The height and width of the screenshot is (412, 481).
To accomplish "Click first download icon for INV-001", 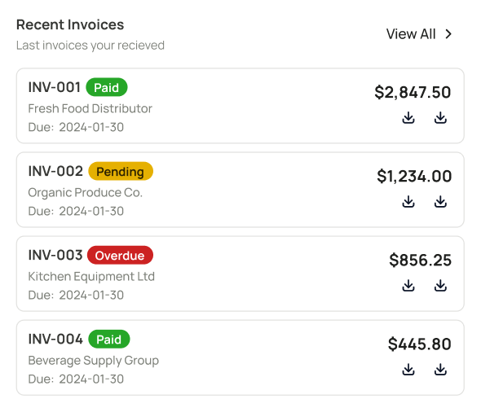I will [408, 117].
